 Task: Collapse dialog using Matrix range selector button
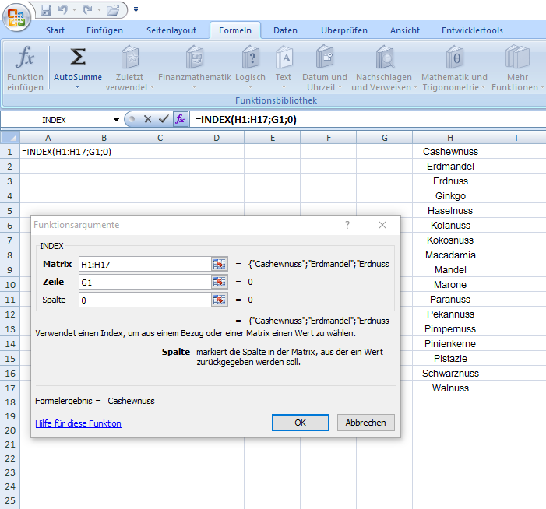219,265
